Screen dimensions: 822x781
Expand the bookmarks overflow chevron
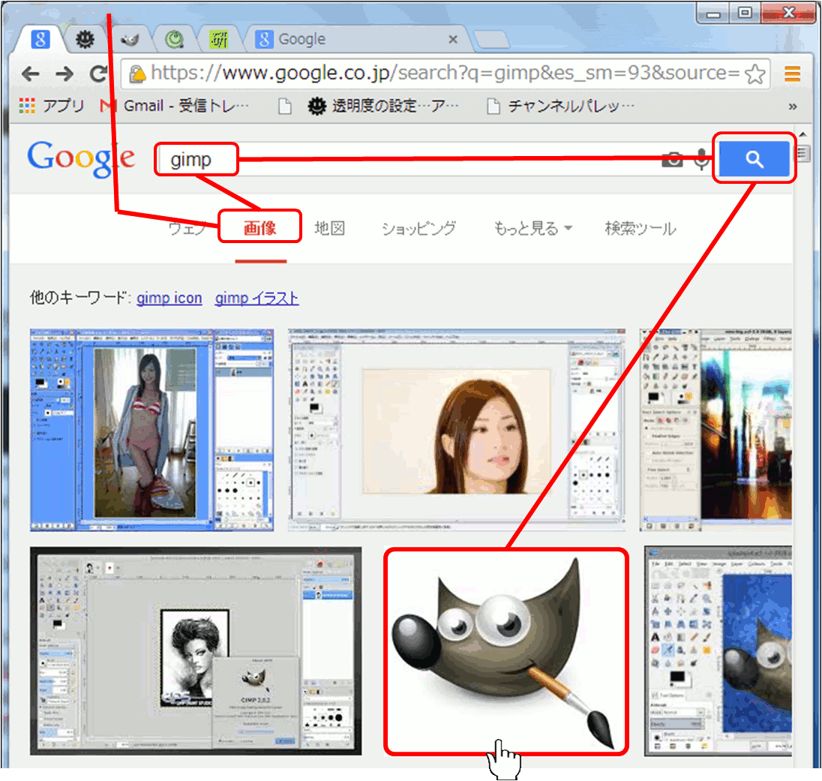pos(792,107)
